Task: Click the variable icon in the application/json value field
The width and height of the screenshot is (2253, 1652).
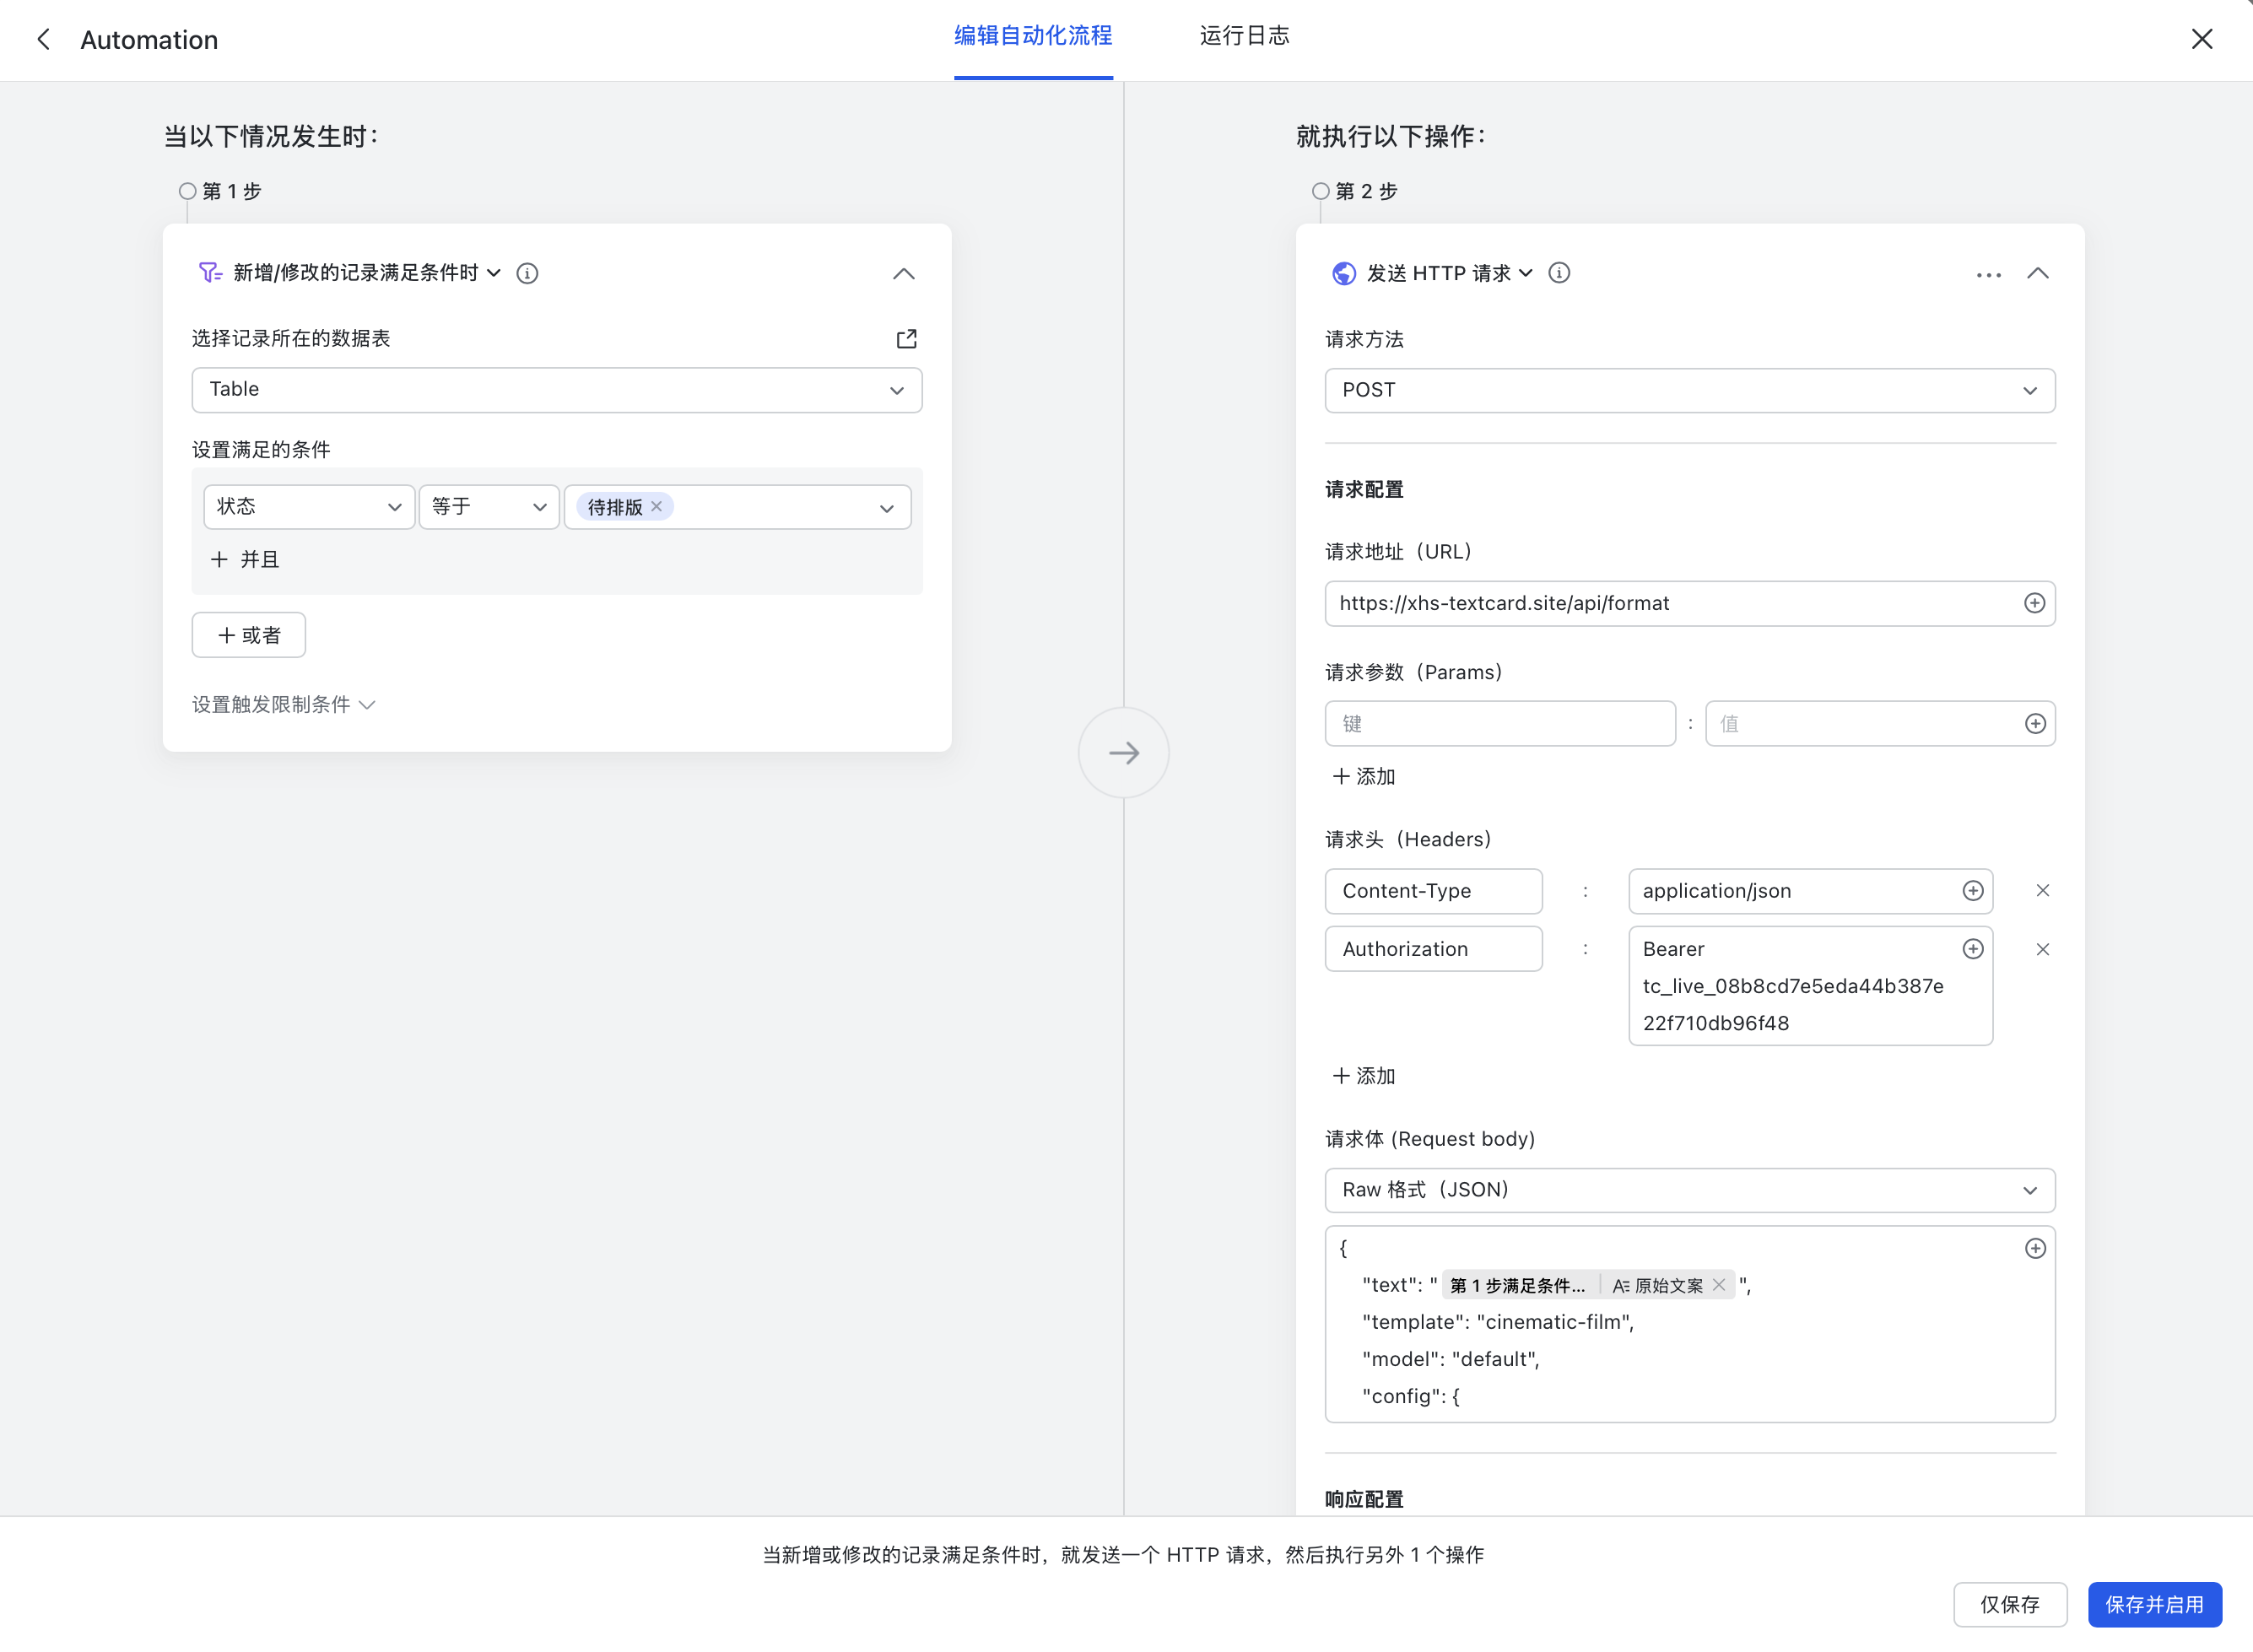Action: click(1972, 890)
